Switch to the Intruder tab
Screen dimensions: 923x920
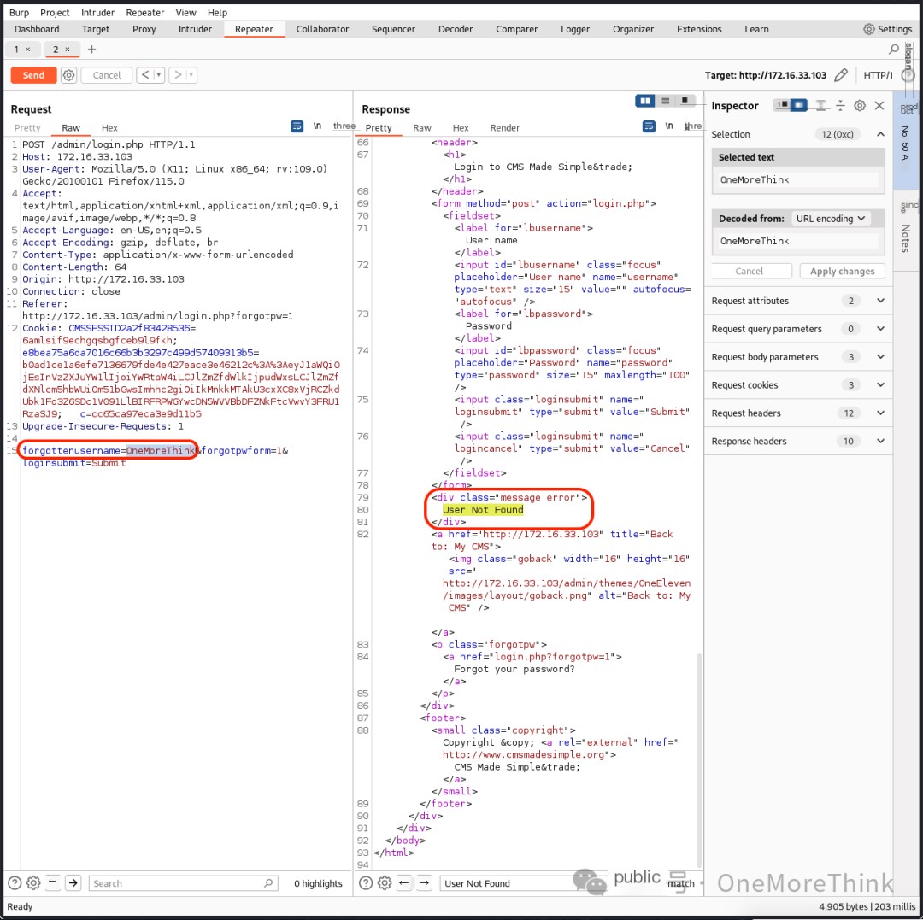coord(195,29)
